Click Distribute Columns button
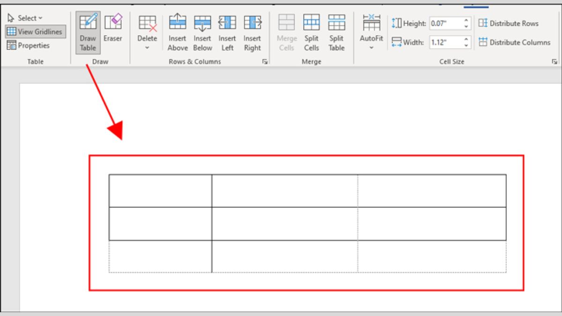The height and width of the screenshot is (316, 562). coord(514,42)
